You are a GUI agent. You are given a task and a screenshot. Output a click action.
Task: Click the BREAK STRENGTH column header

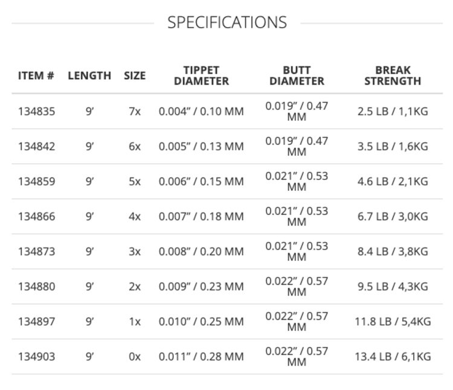pos(393,75)
